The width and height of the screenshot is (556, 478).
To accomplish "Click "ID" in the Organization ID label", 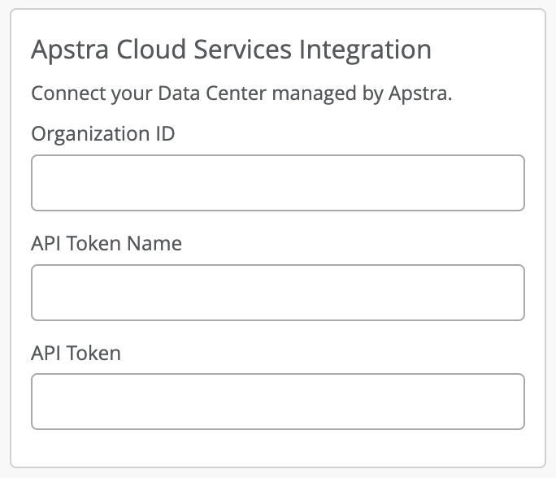I will click(x=164, y=134).
